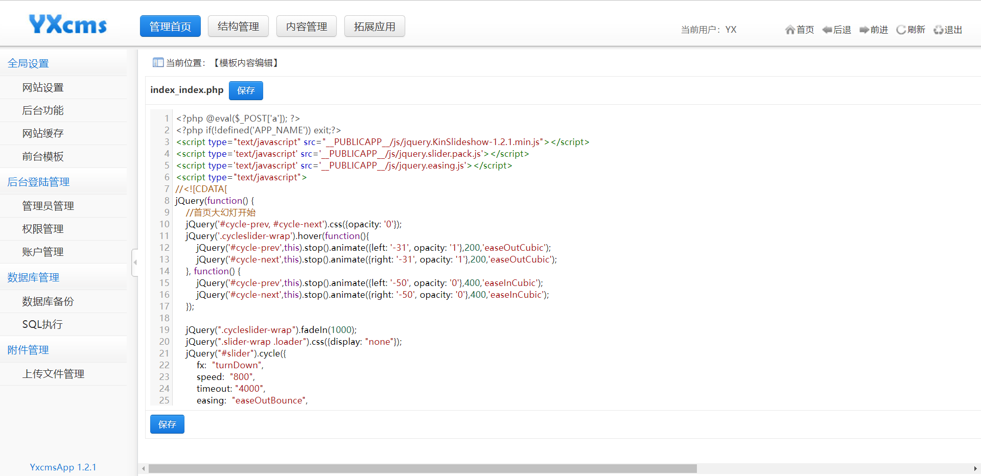Open 后台功能 in the sidebar

pyautogui.click(x=63, y=110)
